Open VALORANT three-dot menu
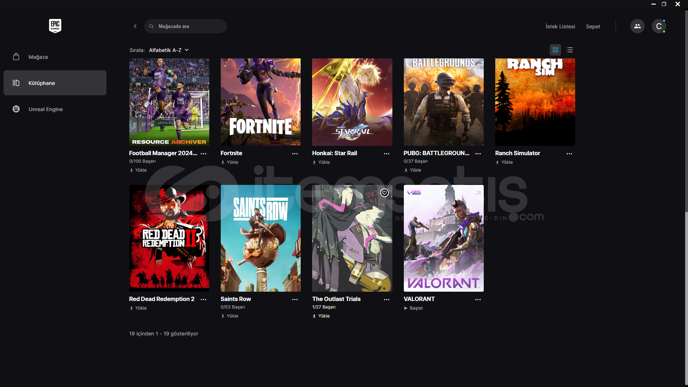 (478, 299)
